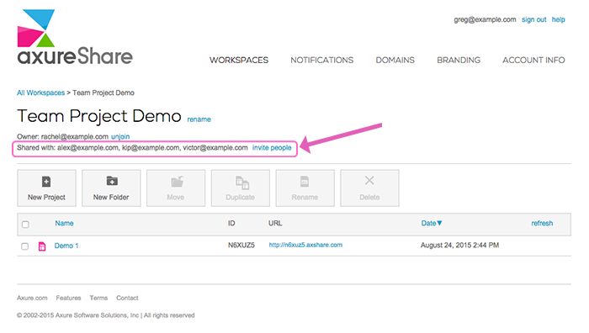Open the Contact footer link
Image resolution: width=589 pixels, height=333 pixels.
click(127, 298)
